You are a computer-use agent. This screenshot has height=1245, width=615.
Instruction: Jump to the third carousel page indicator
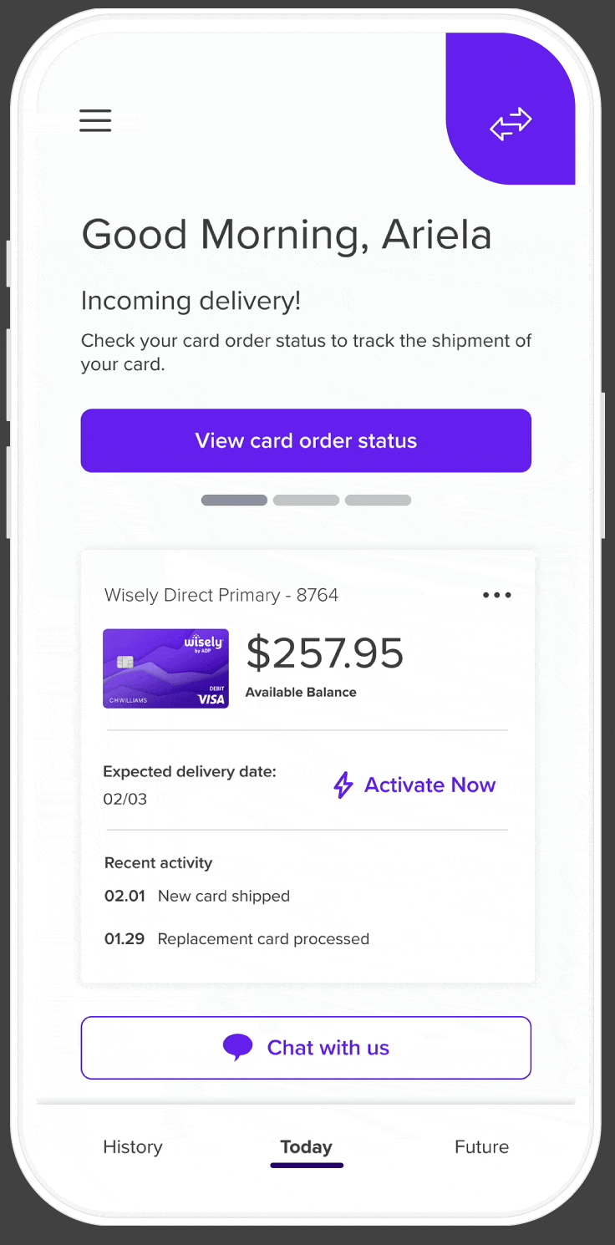click(x=378, y=501)
